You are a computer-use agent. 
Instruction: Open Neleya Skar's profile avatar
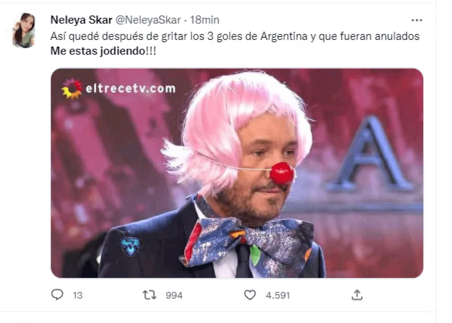[24, 30]
